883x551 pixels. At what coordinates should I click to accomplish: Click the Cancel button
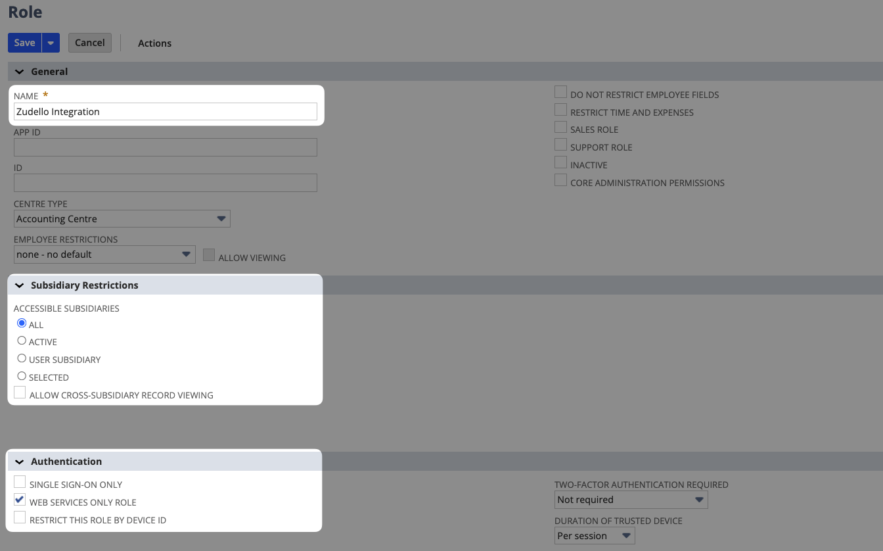[90, 43]
